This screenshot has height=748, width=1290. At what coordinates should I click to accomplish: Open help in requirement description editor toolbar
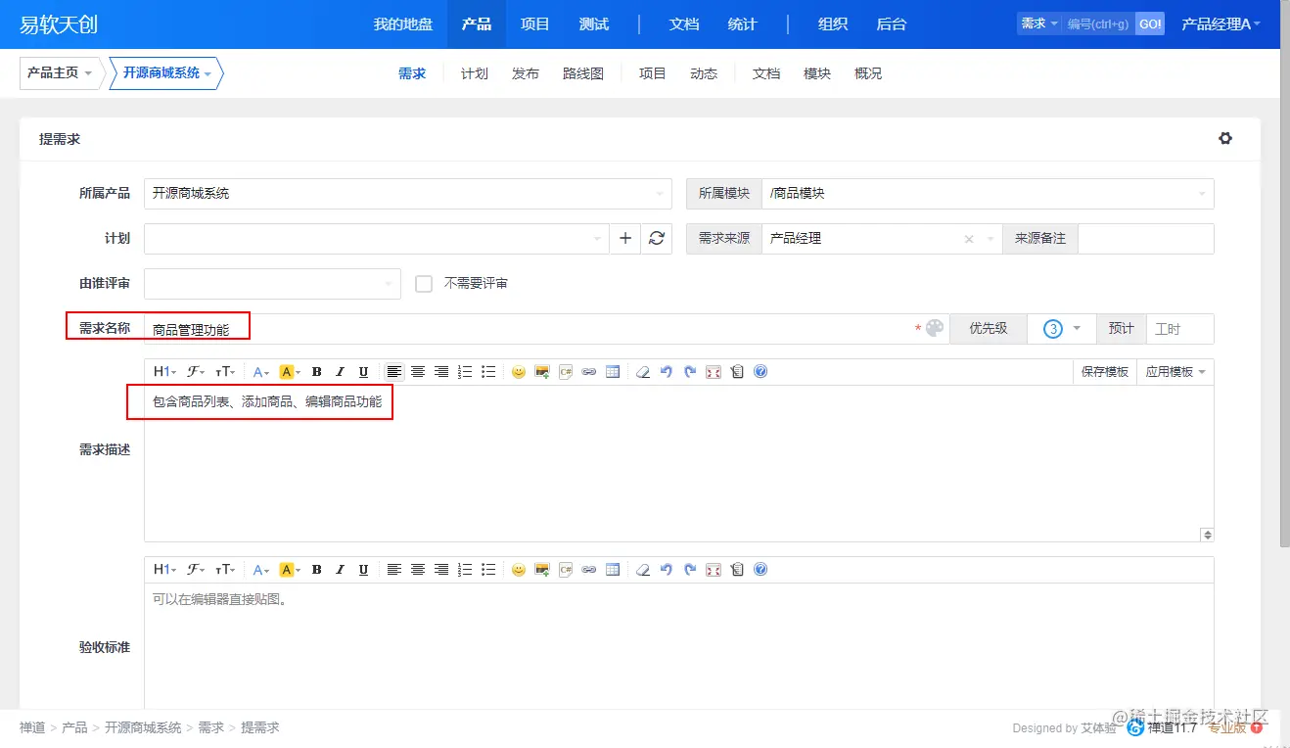click(x=760, y=372)
